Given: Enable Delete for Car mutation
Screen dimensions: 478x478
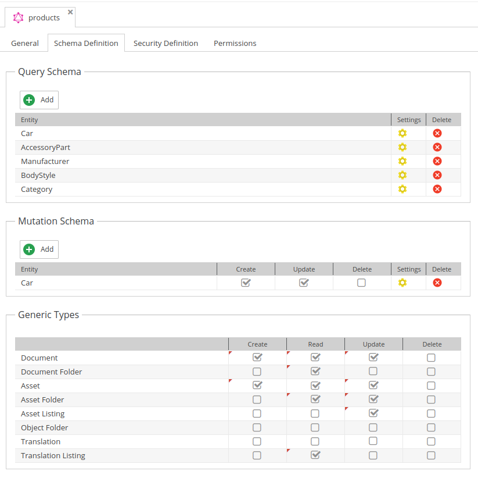Looking at the screenshot, I should point(361,283).
